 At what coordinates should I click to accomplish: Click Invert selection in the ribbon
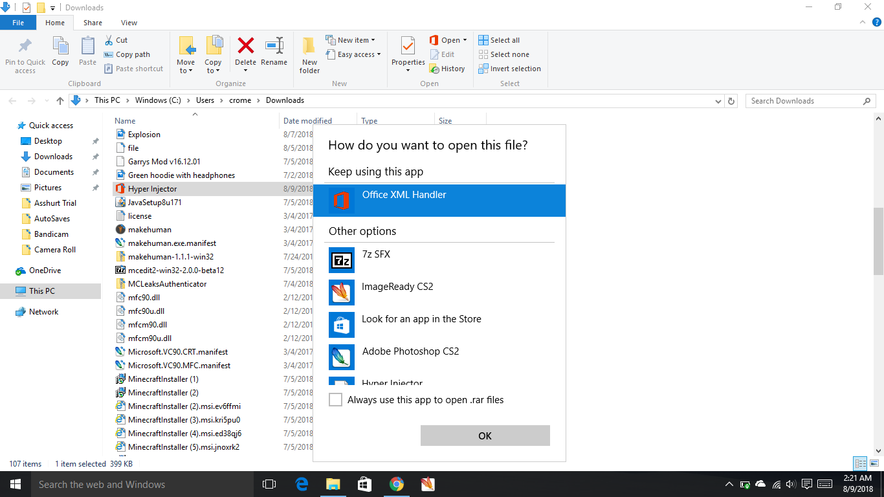pos(509,69)
